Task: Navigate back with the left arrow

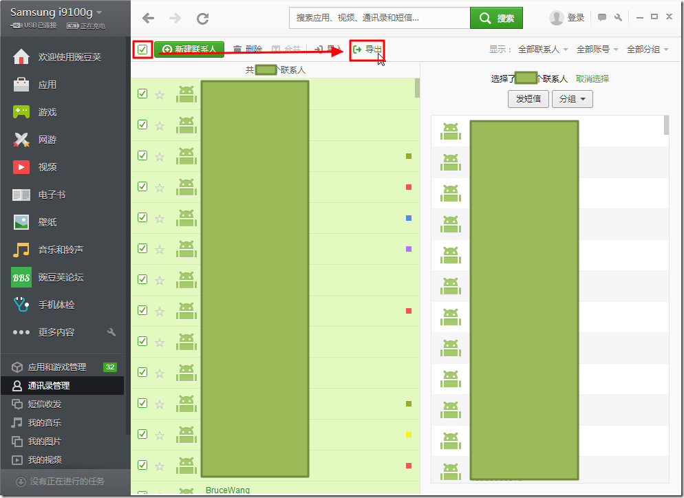Action: click(149, 19)
